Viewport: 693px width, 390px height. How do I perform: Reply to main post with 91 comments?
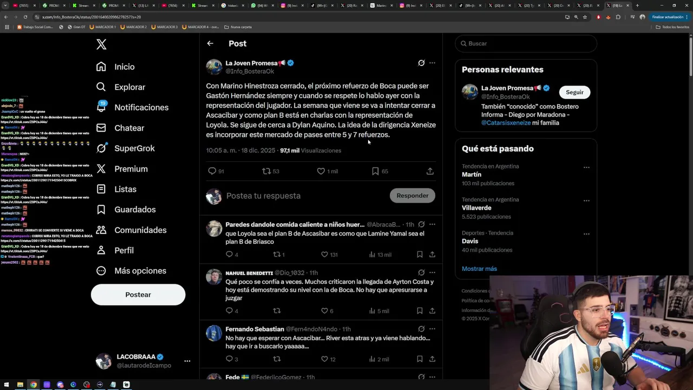click(215, 171)
